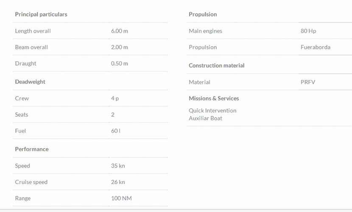Viewport: 352px width, 212px height.
Task: Click the Propulsion section heading
Action: coord(203,14)
